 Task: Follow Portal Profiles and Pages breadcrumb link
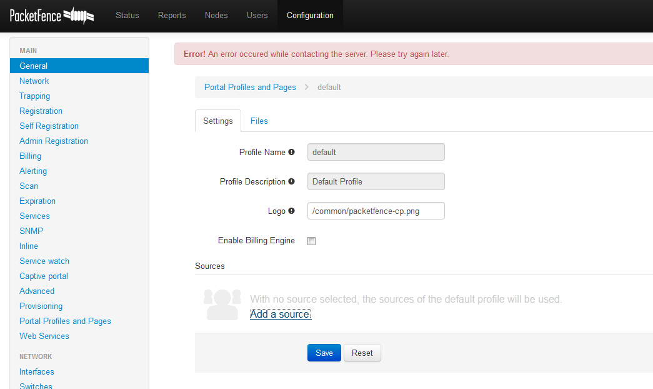(250, 87)
